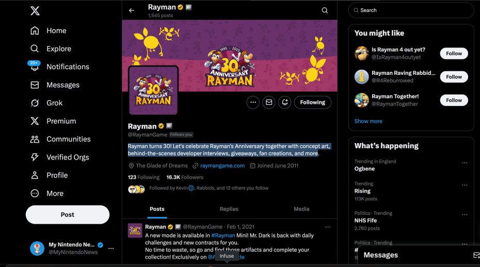The width and height of the screenshot is (480, 267).
Task: Click the Post button
Action: coord(67,215)
